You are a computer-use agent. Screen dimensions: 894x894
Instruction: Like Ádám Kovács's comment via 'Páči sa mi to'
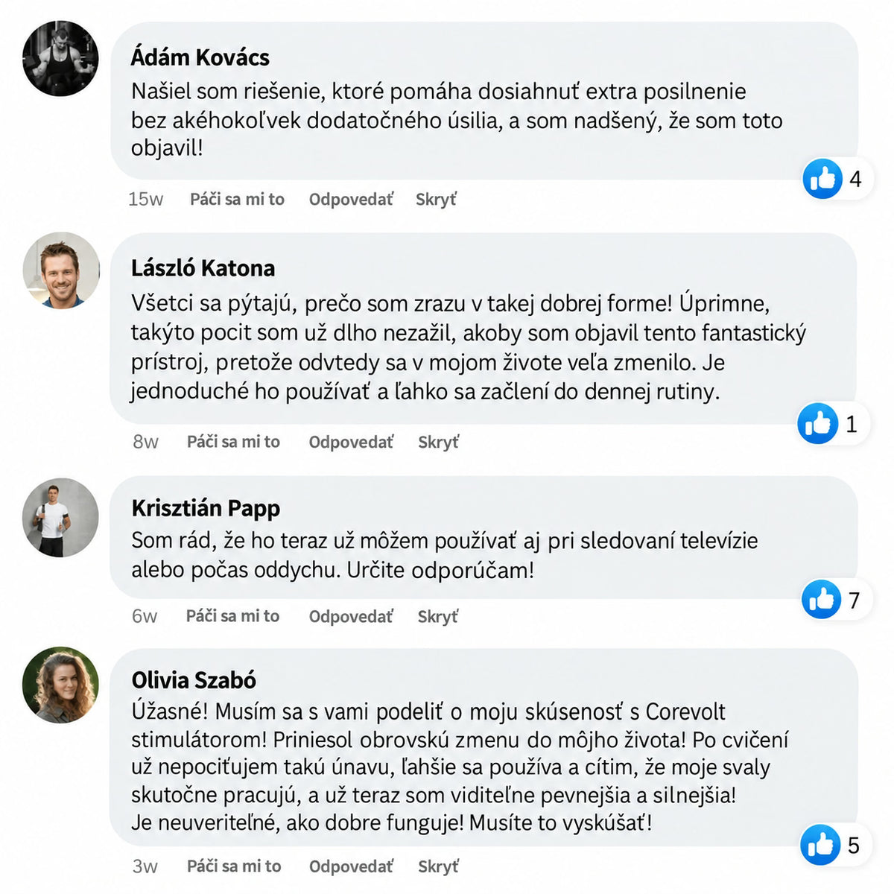click(237, 199)
